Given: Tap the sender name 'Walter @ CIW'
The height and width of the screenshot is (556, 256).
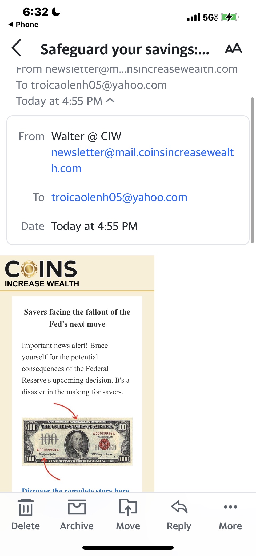Looking at the screenshot, I should [86, 136].
